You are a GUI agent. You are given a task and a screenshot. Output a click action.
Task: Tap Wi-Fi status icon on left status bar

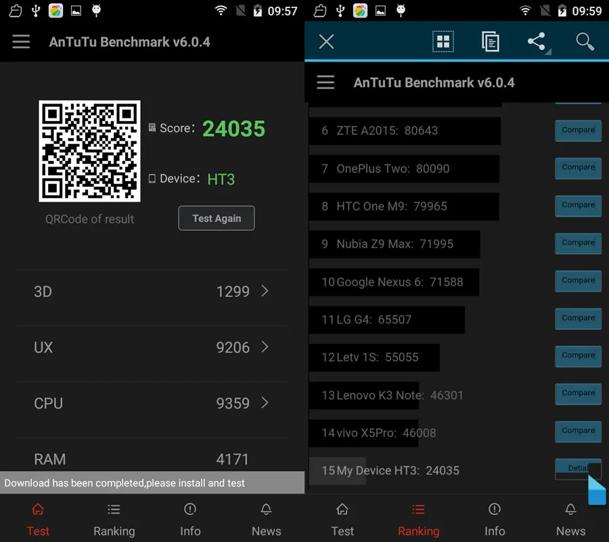pos(221,10)
